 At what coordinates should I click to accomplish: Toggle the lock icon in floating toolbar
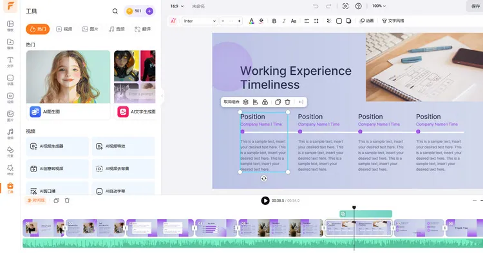coord(265,102)
